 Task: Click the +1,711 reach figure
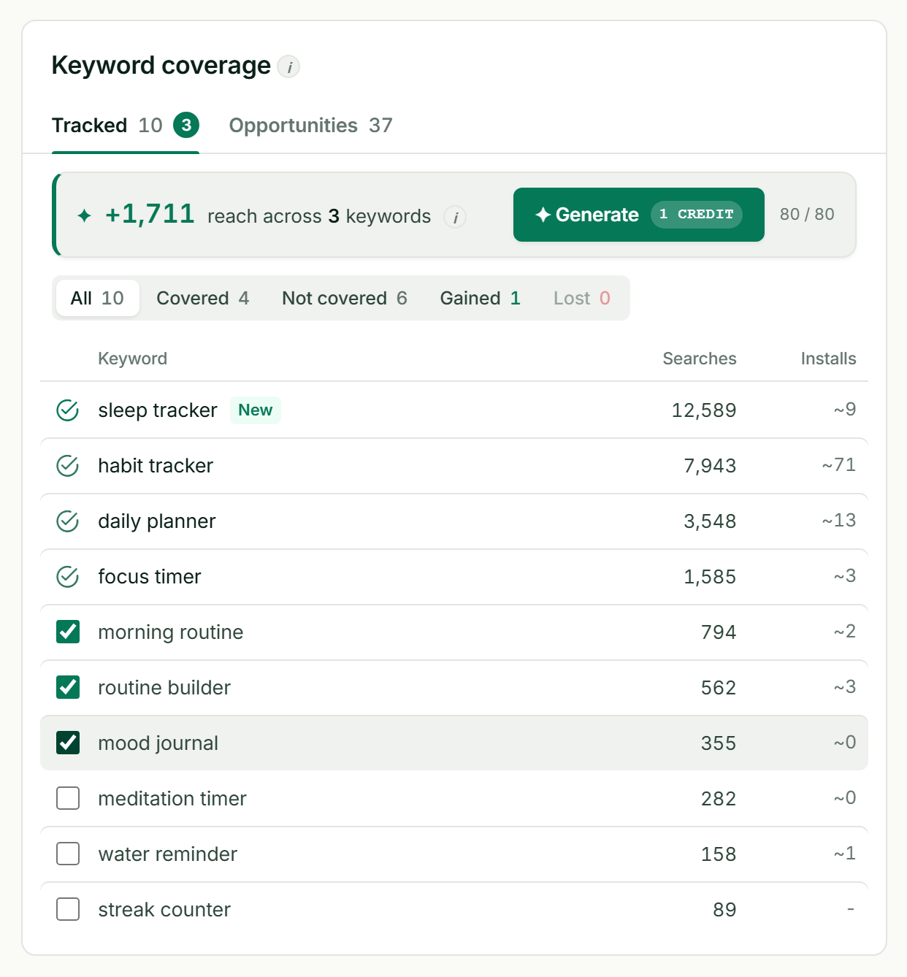[150, 214]
